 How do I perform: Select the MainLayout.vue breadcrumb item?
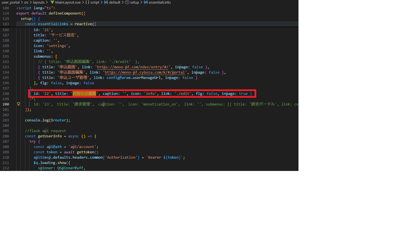pos(68,2)
